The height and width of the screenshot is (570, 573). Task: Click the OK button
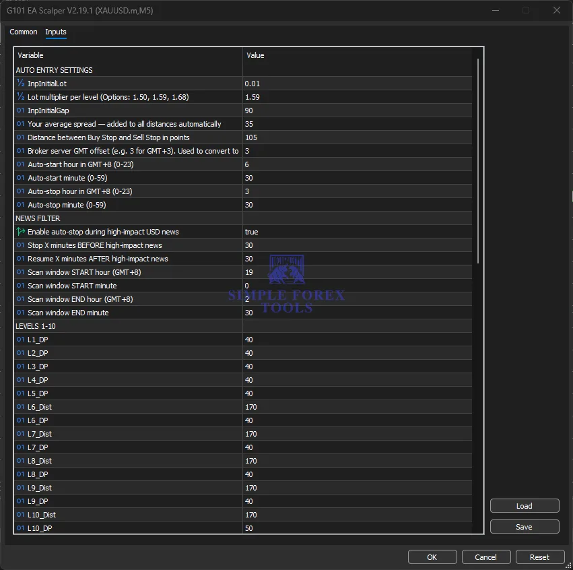[432, 557]
